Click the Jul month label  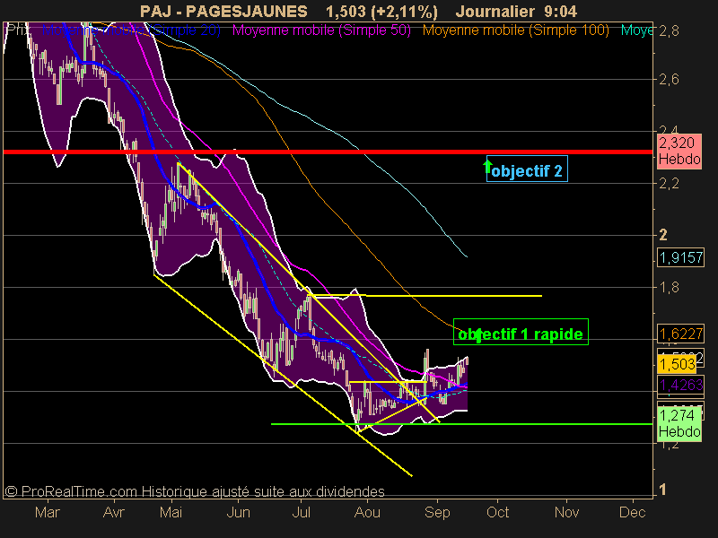[301, 512]
